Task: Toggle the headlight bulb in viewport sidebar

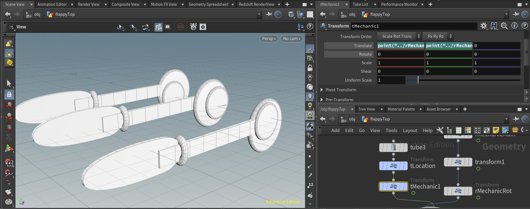Action: tap(310, 97)
